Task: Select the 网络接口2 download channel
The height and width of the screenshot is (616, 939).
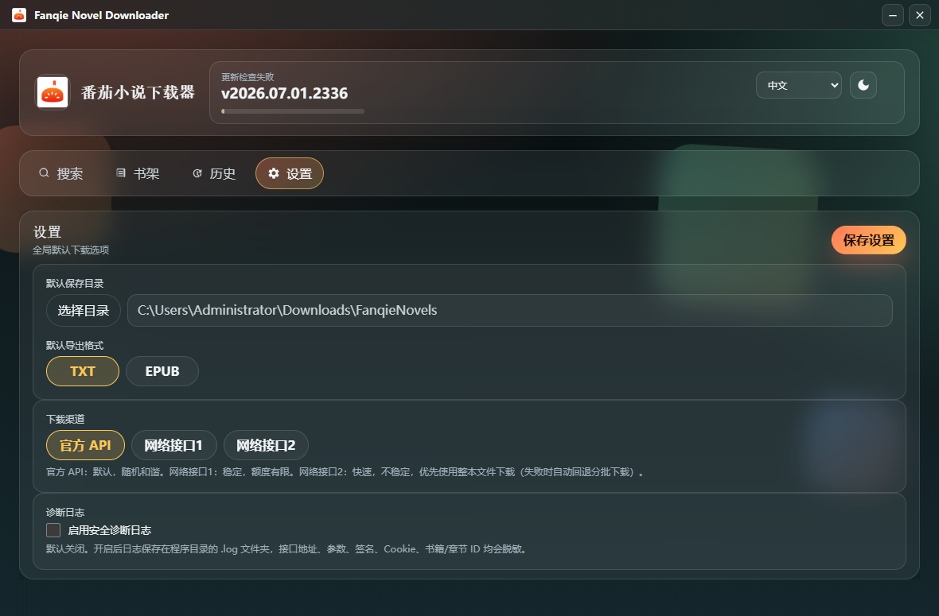Action: point(266,446)
